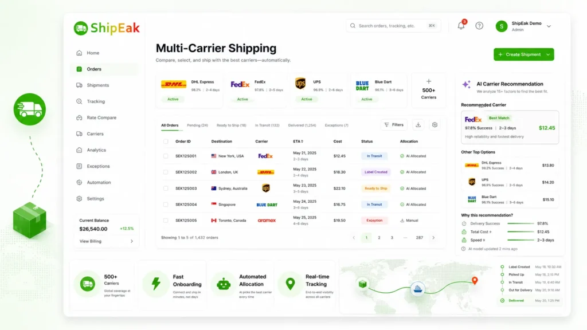Image resolution: width=587 pixels, height=330 pixels.
Task: Click the UPS carrier logo card
Action: point(318,90)
